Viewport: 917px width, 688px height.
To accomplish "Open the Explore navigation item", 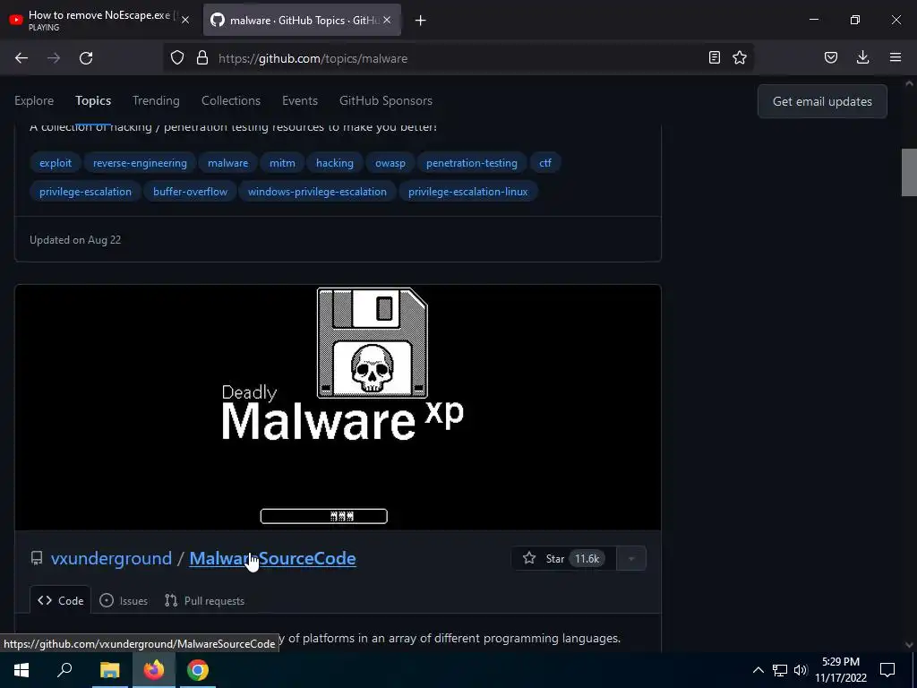I will click(34, 100).
